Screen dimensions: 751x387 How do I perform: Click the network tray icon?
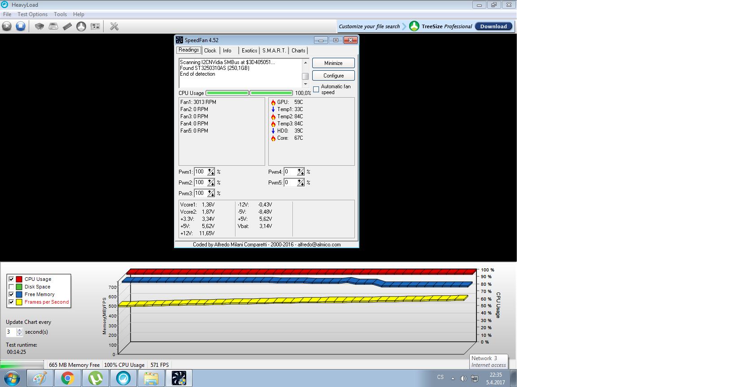click(x=475, y=378)
